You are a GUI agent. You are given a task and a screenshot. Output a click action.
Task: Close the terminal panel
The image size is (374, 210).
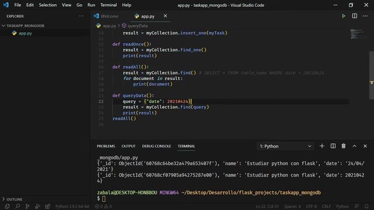tap(365, 146)
